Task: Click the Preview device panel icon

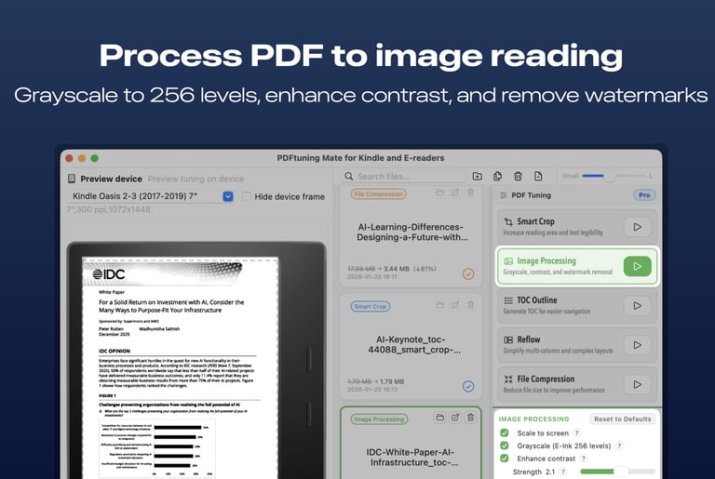Action: coord(72,179)
